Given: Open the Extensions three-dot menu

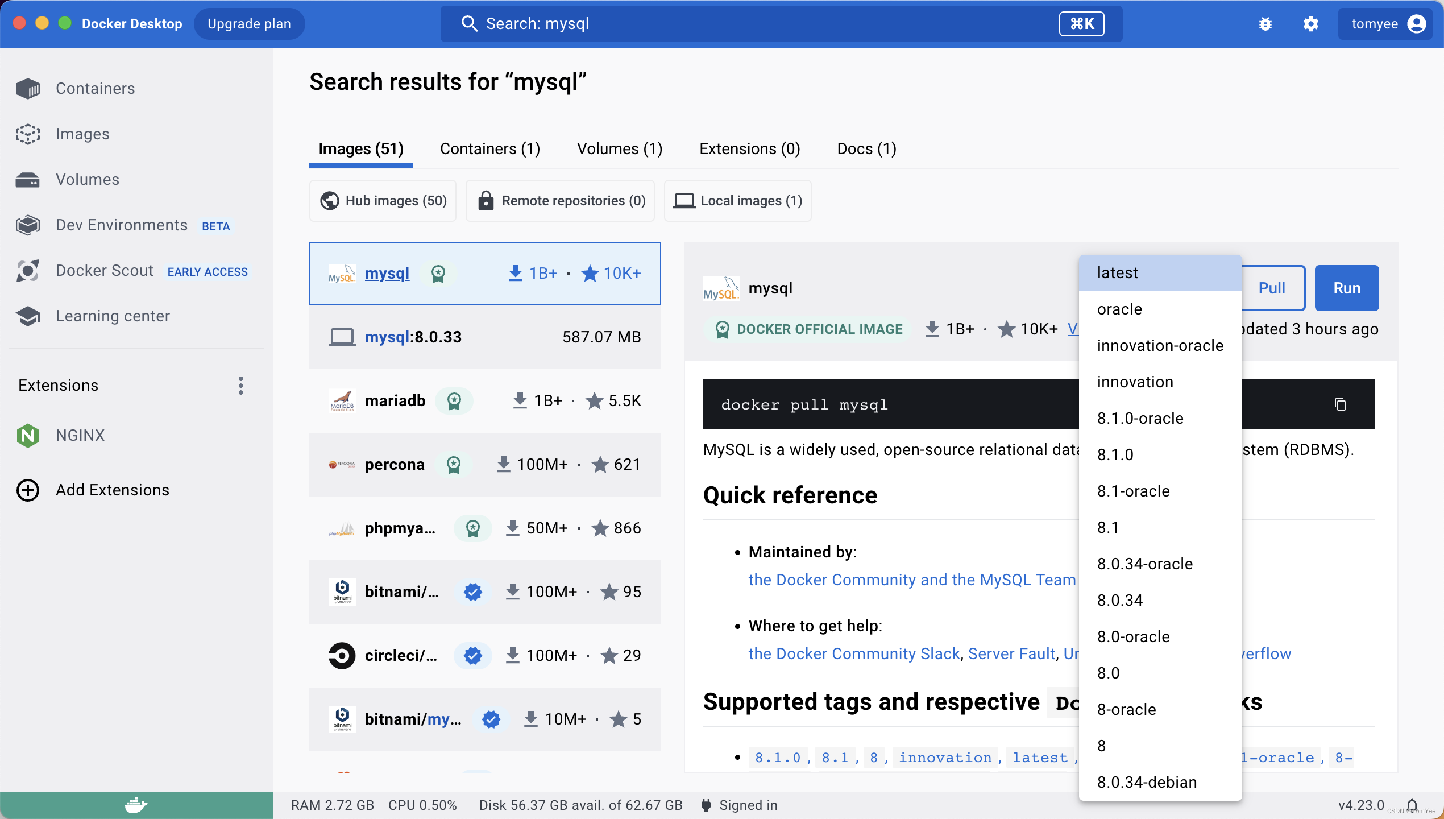Looking at the screenshot, I should (241, 385).
